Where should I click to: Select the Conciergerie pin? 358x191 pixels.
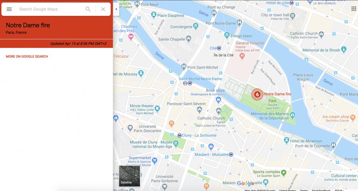click(x=196, y=26)
